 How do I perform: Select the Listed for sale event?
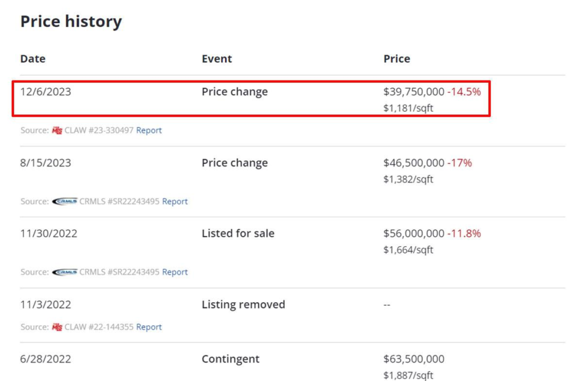click(x=238, y=234)
